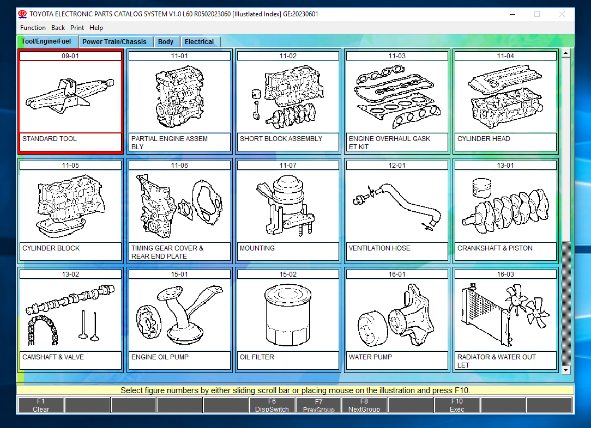Select the RADIATOR & WATER OUTLET illustration
The width and height of the screenshot is (591, 428).
[505, 315]
